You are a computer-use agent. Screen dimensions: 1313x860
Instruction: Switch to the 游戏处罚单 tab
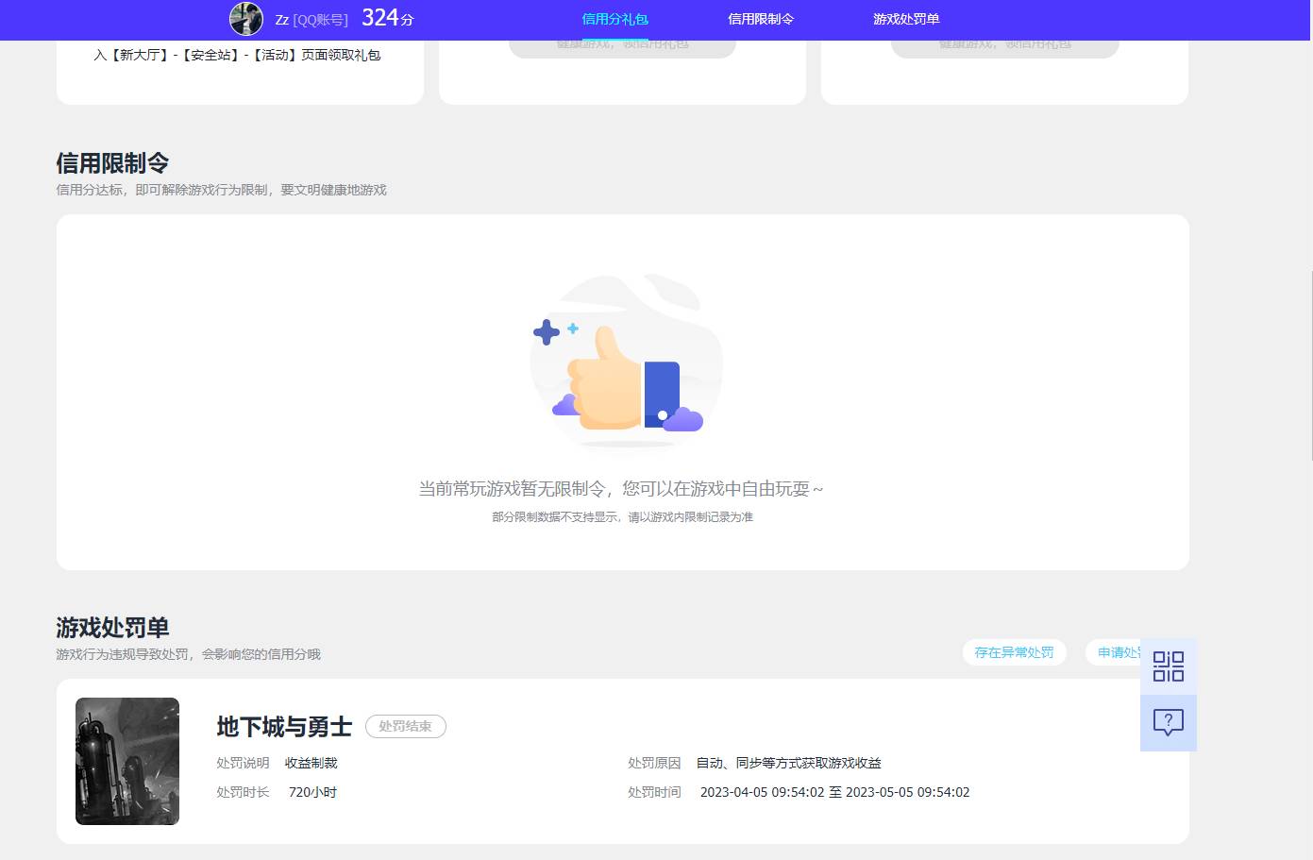pyautogui.click(x=905, y=19)
